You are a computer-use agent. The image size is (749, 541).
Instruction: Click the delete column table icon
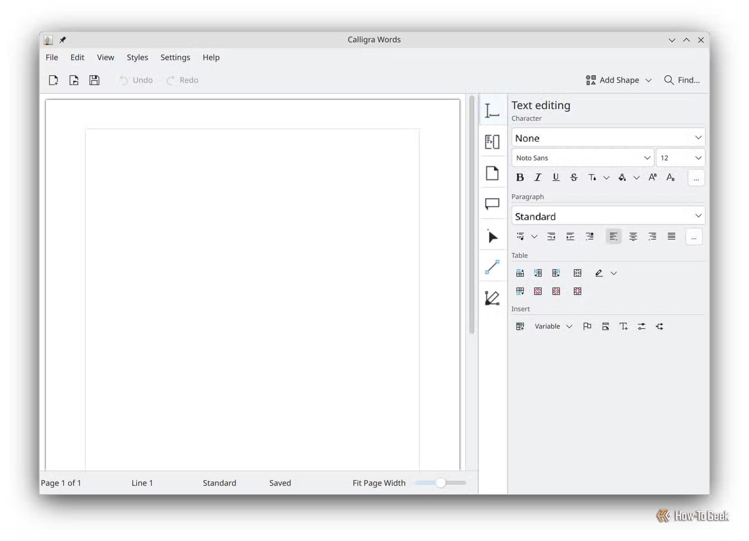556,291
